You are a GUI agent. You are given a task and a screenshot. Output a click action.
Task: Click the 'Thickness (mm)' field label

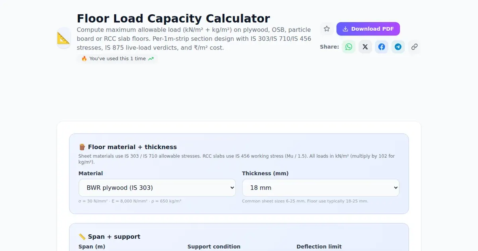click(x=265, y=173)
